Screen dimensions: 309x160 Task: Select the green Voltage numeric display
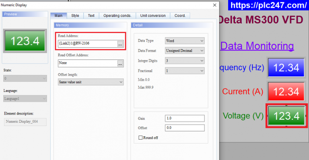pos(286,116)
